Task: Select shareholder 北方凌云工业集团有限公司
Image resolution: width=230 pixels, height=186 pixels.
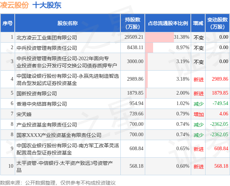Action: pyautogui.click(x=47, y=38)
